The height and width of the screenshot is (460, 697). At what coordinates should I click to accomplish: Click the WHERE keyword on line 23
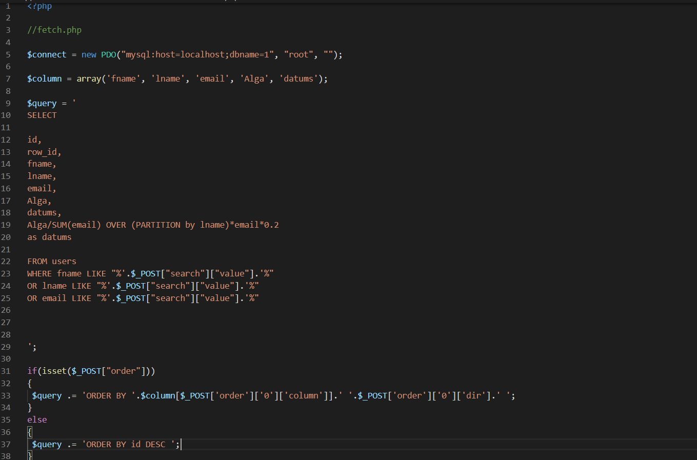[39, 274]
